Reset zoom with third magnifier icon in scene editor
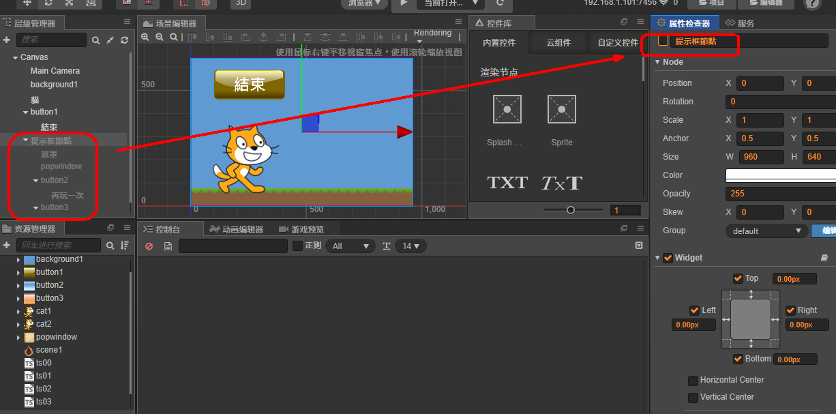Image resolution: width=836 pixels, height=414 pixels. pyautogui.click(x=174, y=37)
